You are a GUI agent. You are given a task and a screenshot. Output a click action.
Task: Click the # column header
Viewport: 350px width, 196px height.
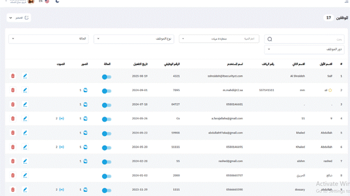coord(341,64)
